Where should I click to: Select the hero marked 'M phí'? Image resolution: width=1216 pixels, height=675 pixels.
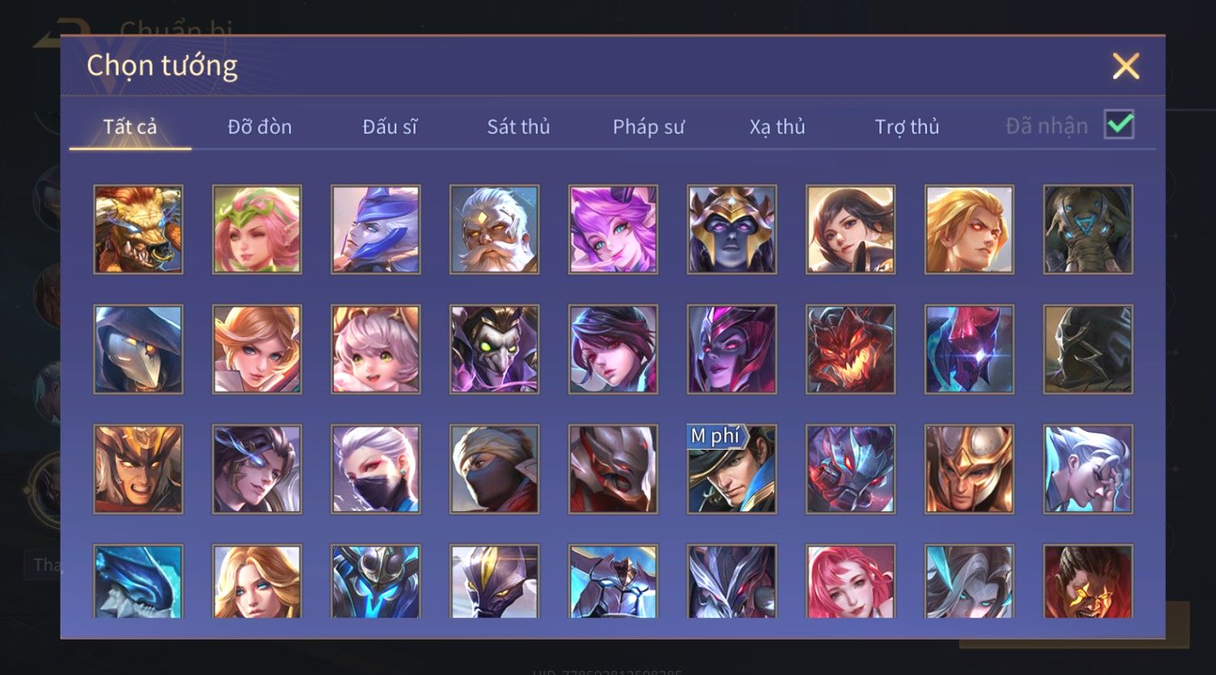(732, 469)
